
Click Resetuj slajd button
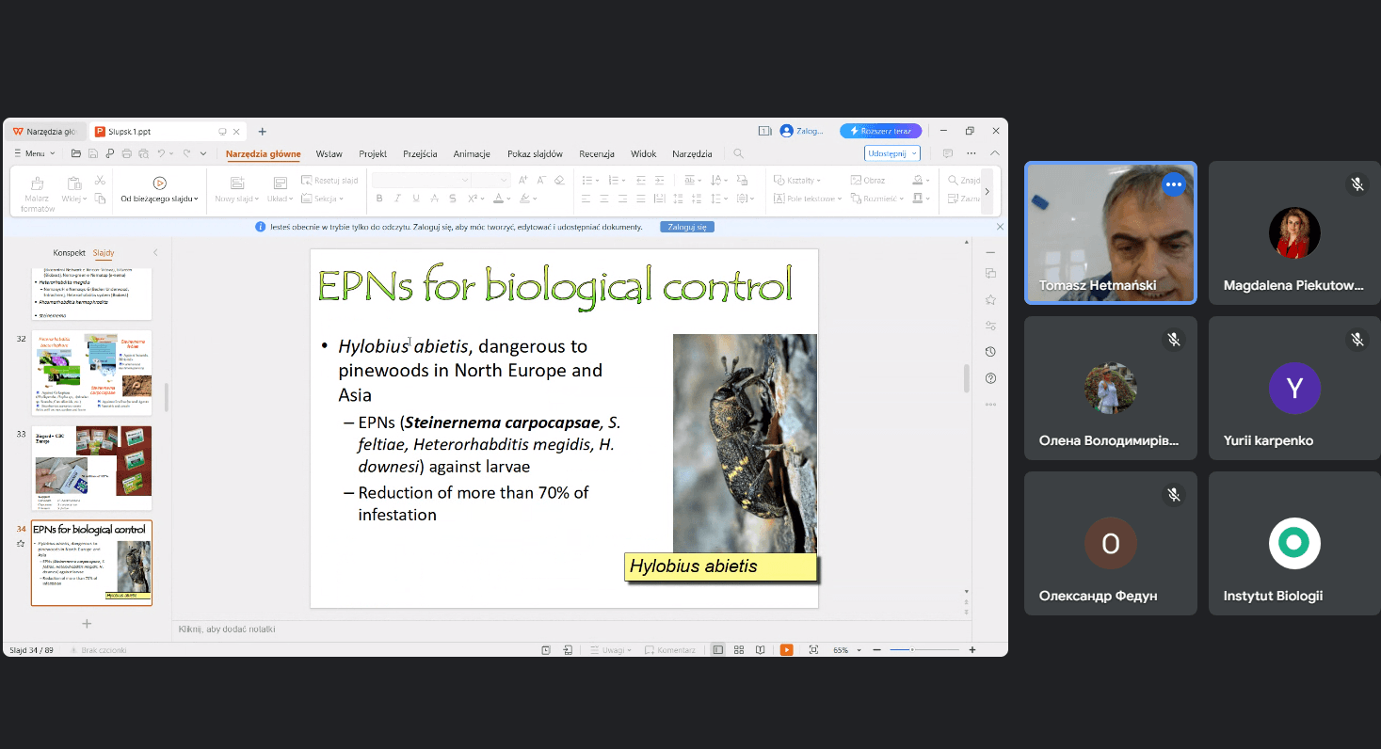329,180
